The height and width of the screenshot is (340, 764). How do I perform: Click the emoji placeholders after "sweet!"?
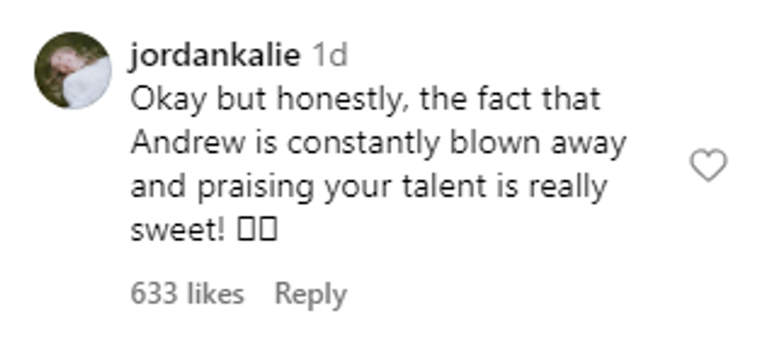(258, 232)
